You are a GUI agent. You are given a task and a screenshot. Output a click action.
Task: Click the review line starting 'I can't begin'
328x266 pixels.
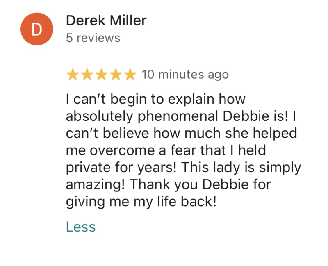pyautogui.click(x=156, y=99)
